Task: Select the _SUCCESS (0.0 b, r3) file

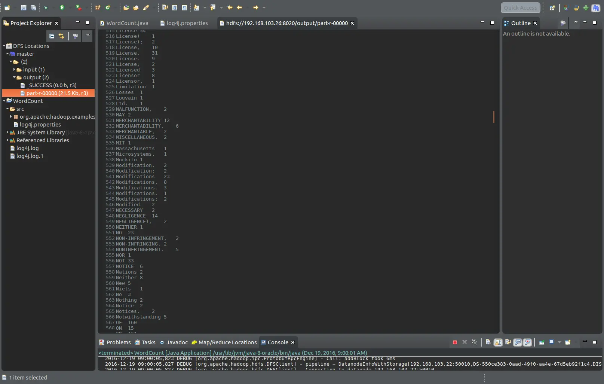Action: [48, 85]
